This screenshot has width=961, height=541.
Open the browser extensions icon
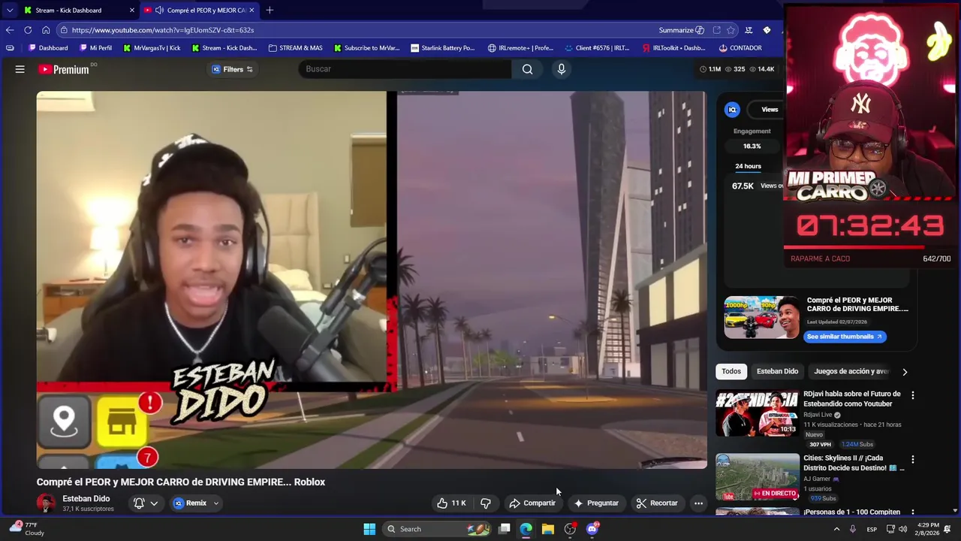coord(749,30)
